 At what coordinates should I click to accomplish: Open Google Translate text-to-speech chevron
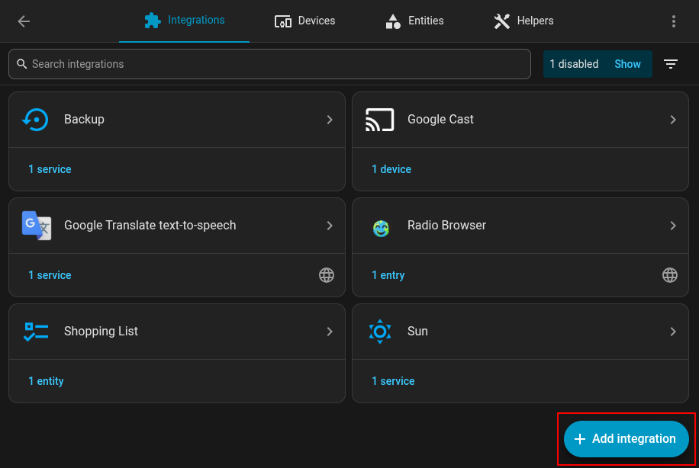coord(330,226)
